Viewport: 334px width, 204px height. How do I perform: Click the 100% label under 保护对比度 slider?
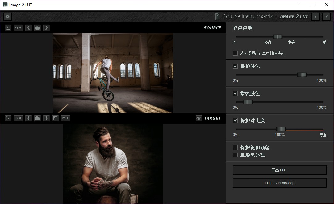[279, 135]
